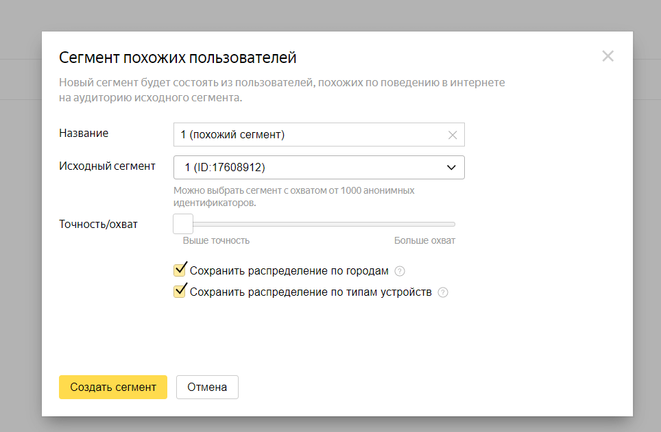Open help icon for device types distribution
Image resolution: width=661 pixels, height=432 pixels.
[443, 293]
